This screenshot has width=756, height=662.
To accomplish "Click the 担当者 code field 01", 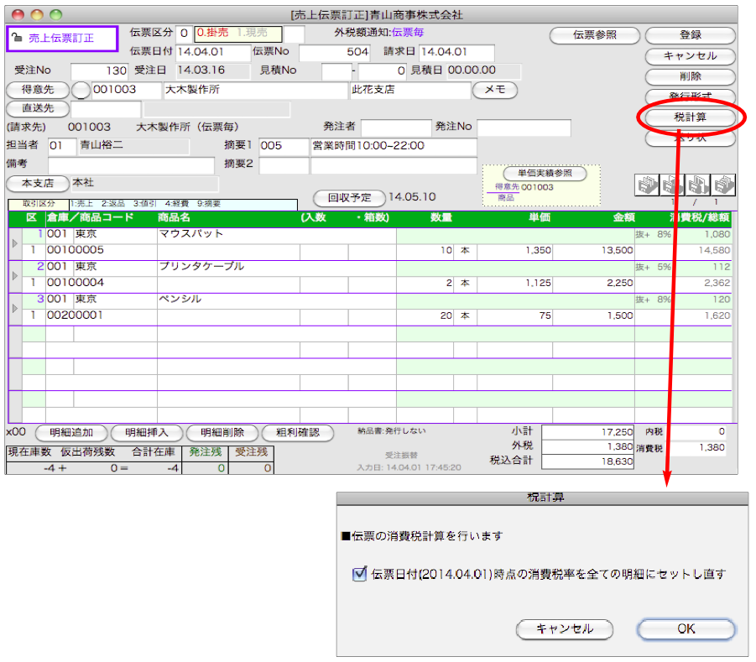I will pos(62,146).
